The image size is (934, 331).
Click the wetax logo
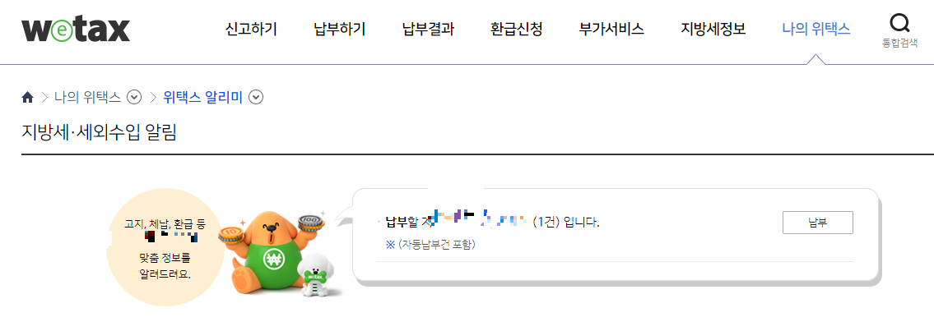76,29
